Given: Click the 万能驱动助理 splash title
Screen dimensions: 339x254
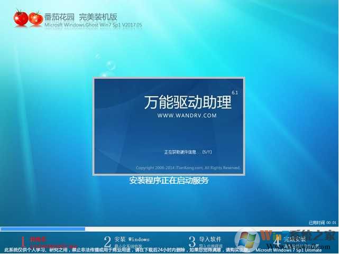Looking at the screenshot, I should [188, 102].
